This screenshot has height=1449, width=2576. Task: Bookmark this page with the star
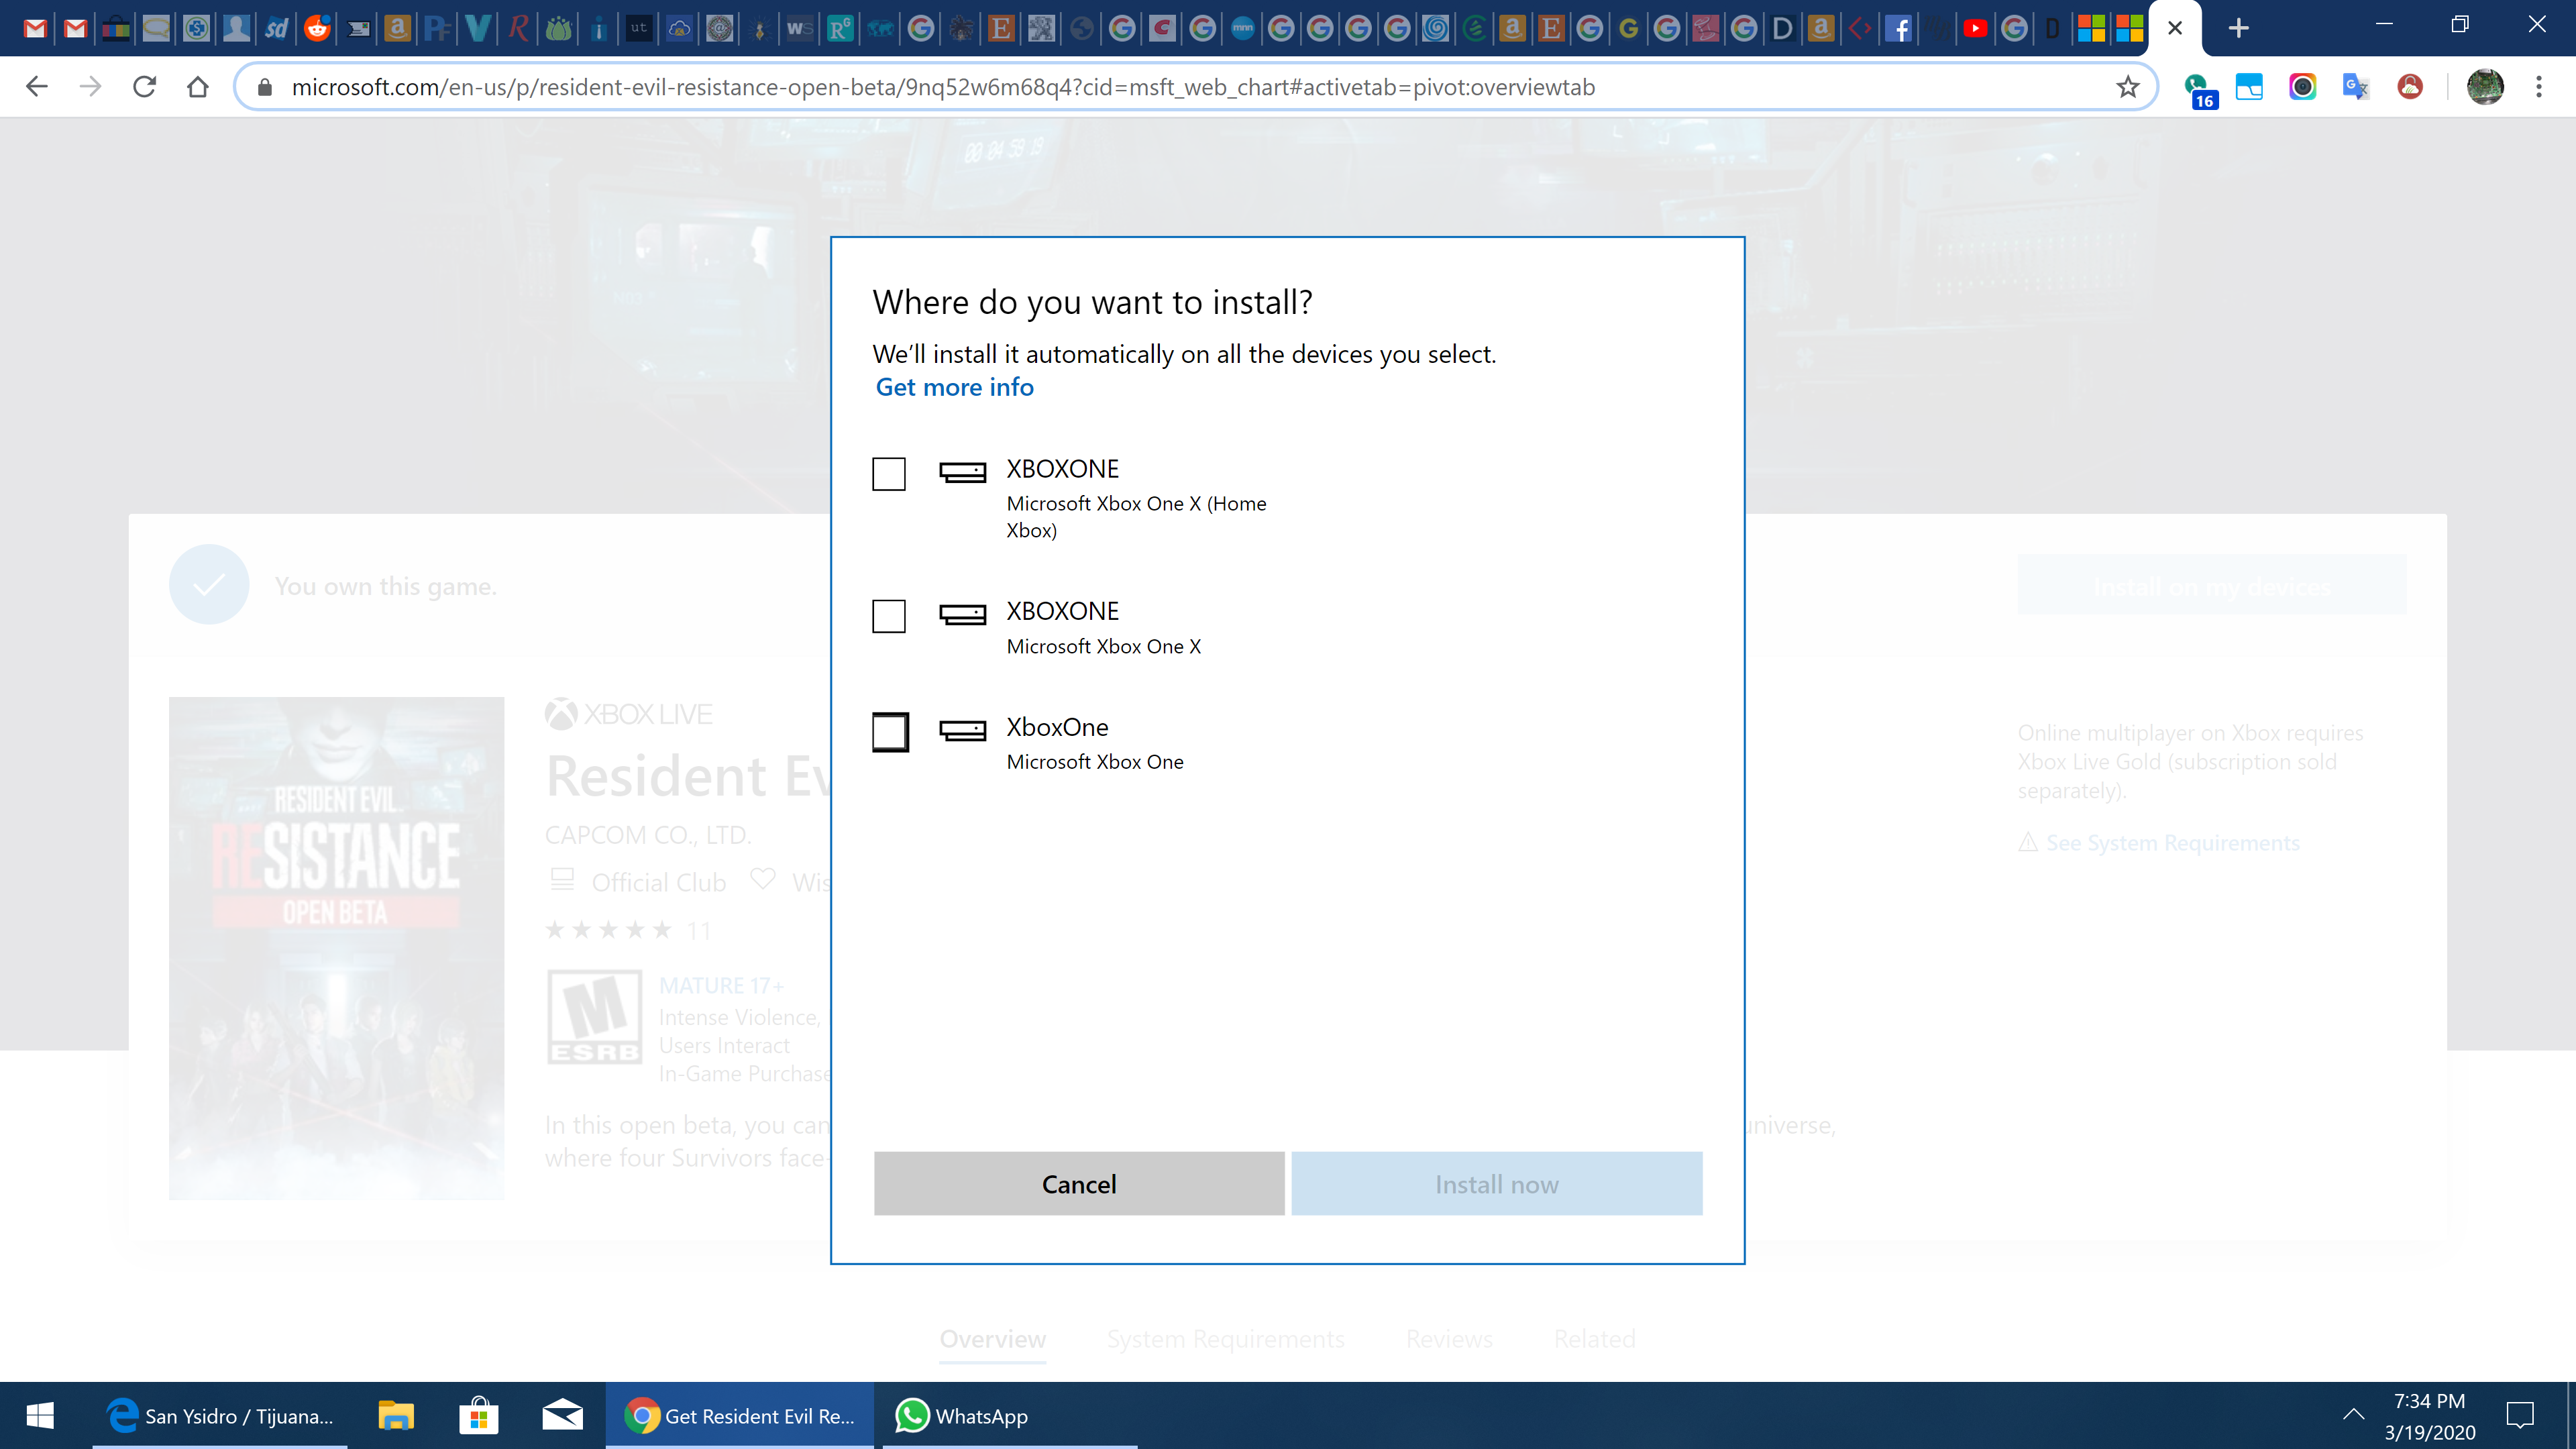pyautogui.click(x=2127, y=87)
